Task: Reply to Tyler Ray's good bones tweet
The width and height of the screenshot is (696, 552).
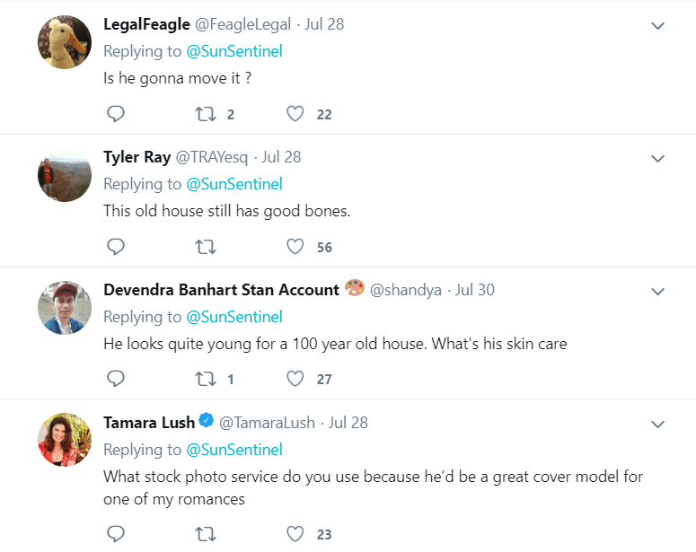Action: [115, 247]
